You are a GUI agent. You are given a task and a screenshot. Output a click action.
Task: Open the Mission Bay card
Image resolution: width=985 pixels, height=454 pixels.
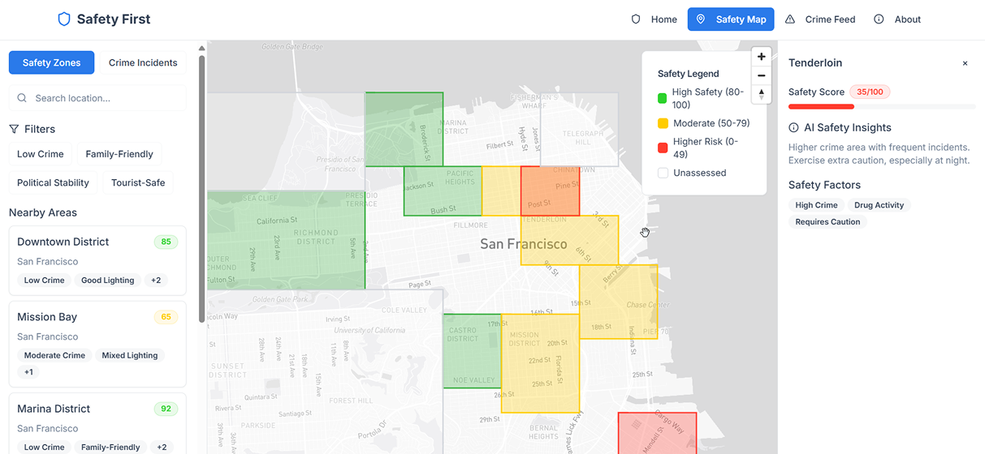97,345
